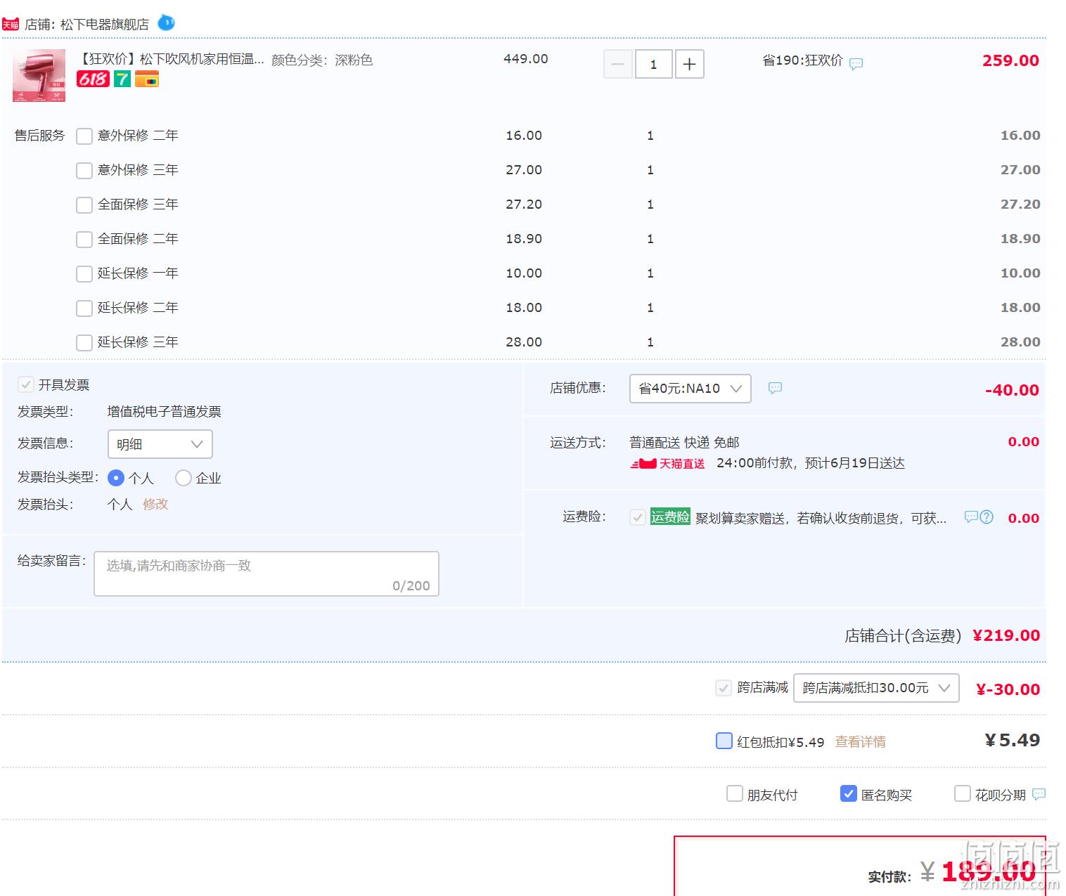
Task: Click the question mark help icon for 运费险
Action: coord(987,517)
